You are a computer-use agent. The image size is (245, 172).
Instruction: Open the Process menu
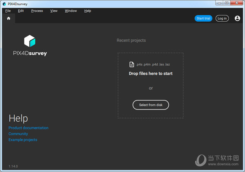37,11
